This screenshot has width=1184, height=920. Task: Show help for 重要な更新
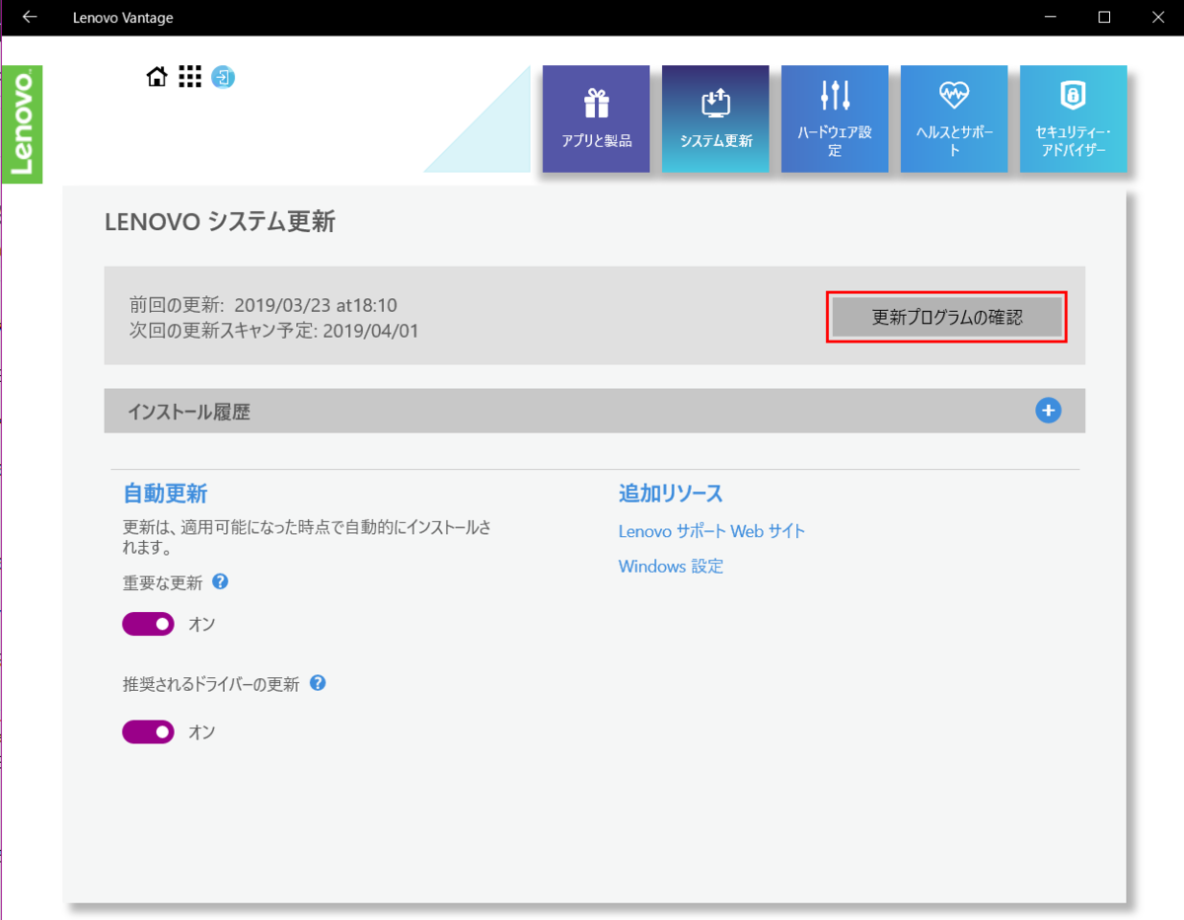pos(221,581)
